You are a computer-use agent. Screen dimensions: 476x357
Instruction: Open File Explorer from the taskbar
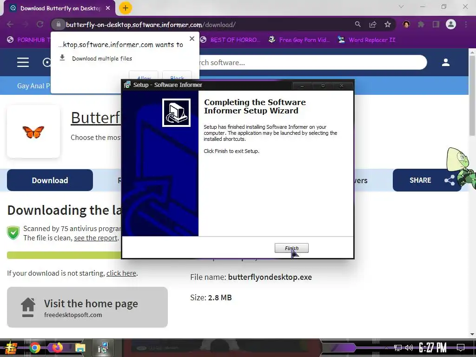click(80, 348)
